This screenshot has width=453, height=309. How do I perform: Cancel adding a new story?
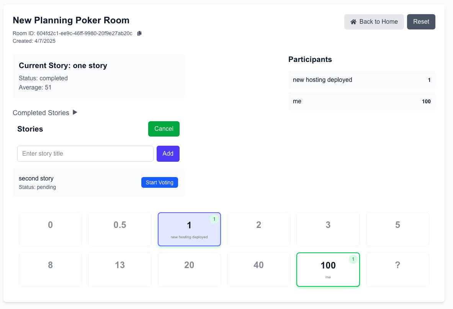coord(164,129)
